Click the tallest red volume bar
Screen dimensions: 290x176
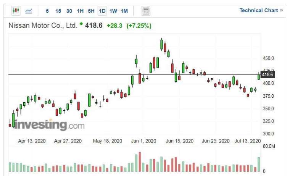click(140, 162)
